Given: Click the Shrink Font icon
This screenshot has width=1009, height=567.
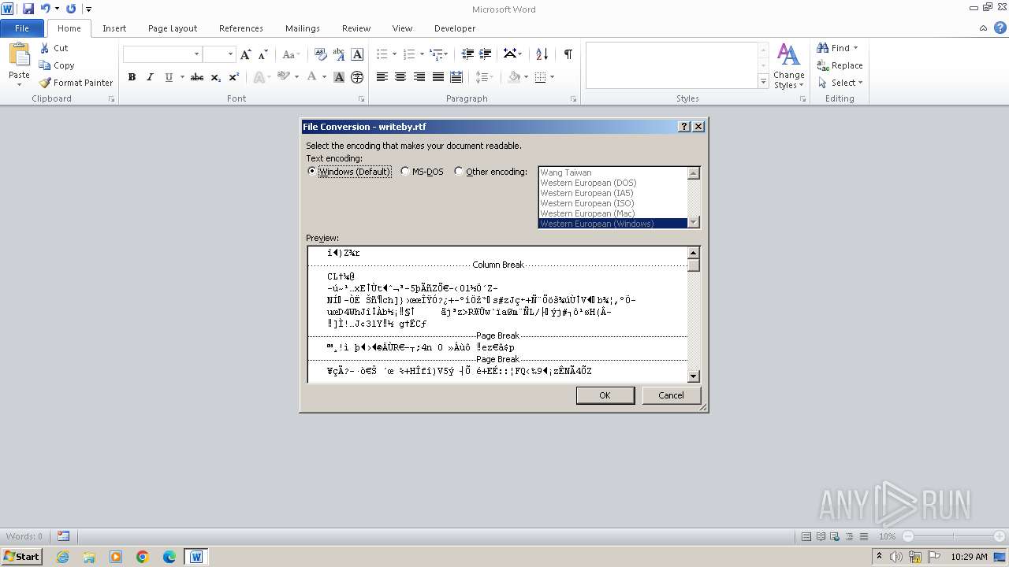Looking at the screenshot, I should pos(263,54).
